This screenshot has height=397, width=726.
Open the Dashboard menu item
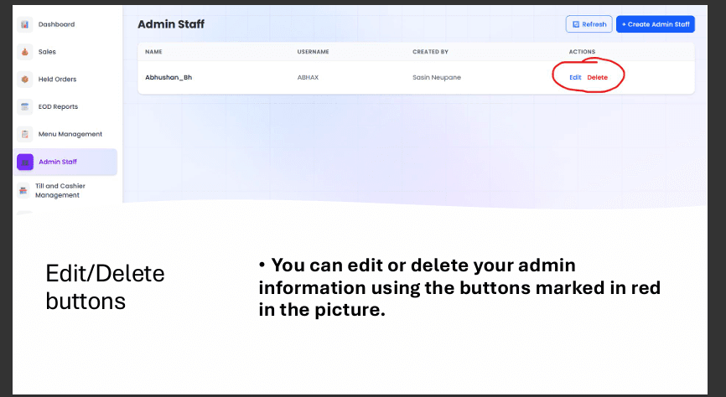pos(56,24)
